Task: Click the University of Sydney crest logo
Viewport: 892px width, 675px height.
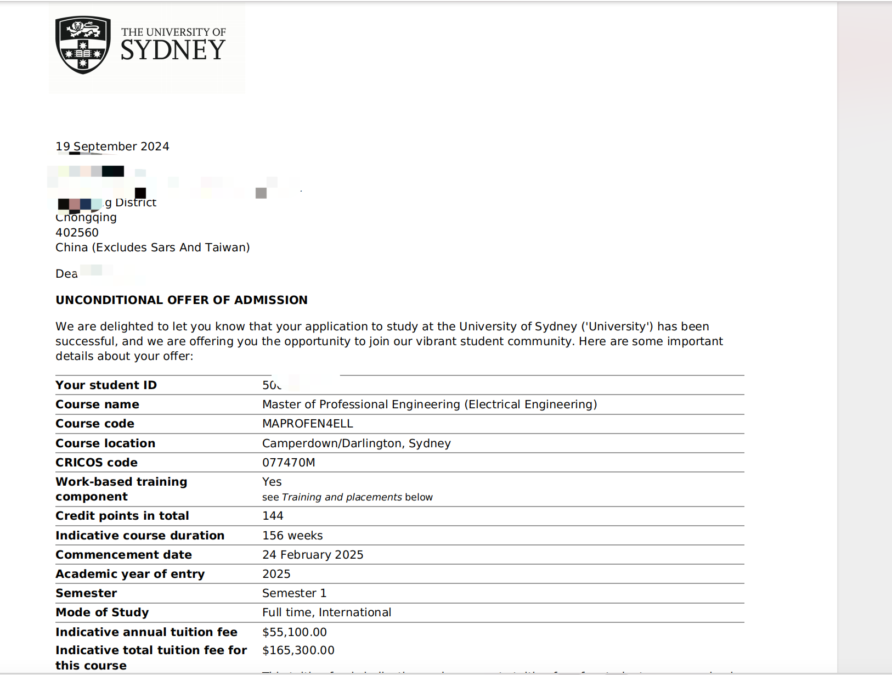Action: click(83, 45)
